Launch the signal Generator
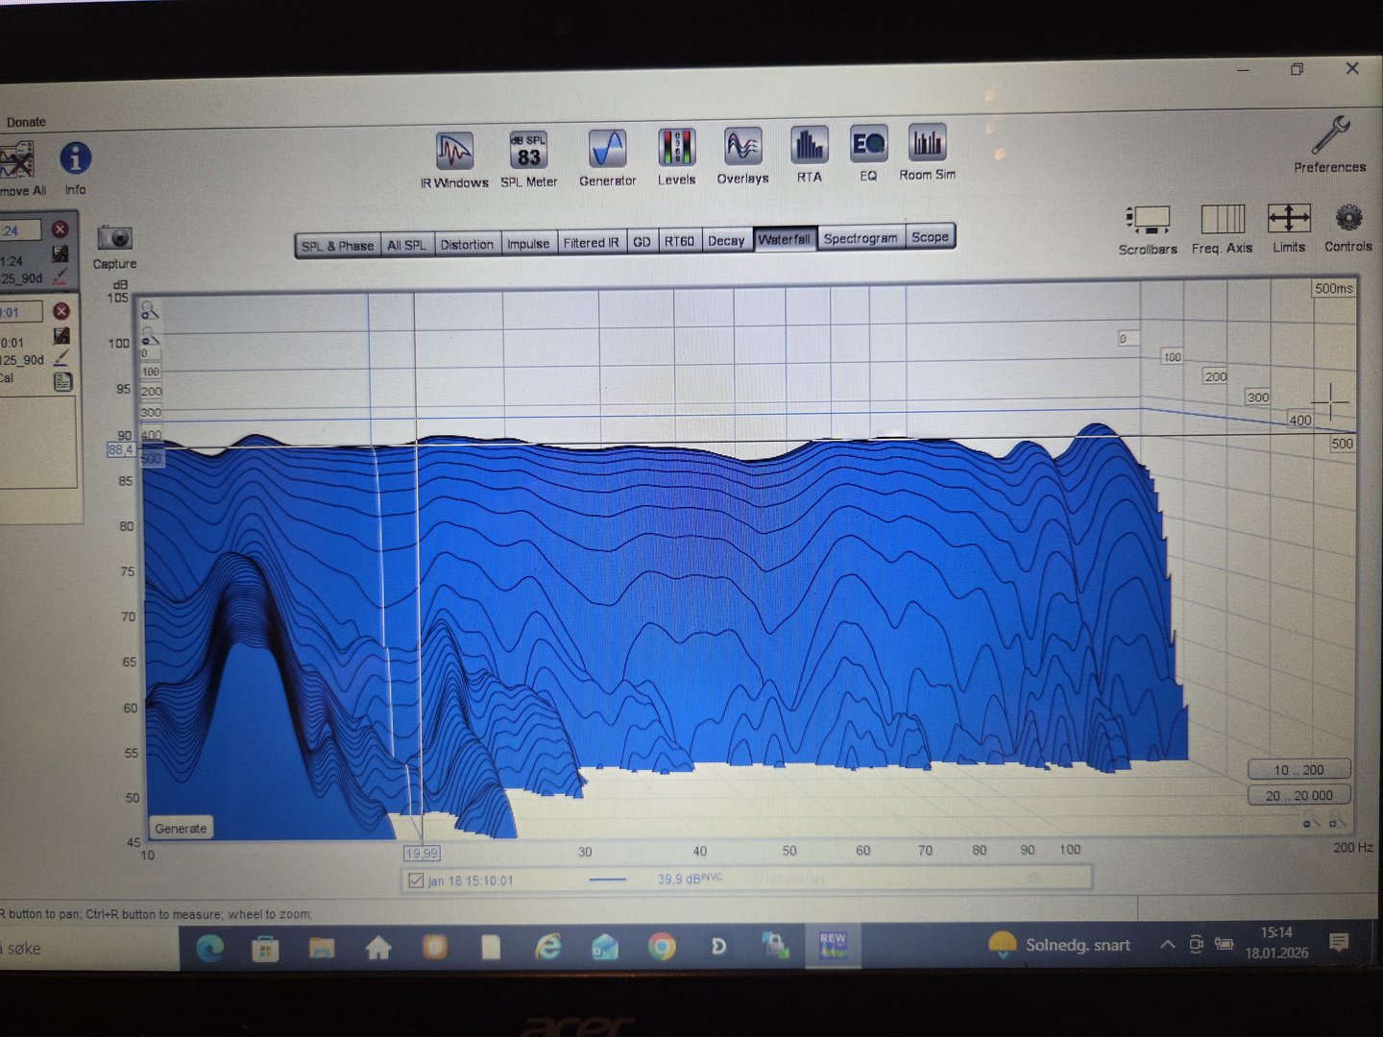Image resolution: width=1383 pixels, height=1037 pixels. [607, 157]
